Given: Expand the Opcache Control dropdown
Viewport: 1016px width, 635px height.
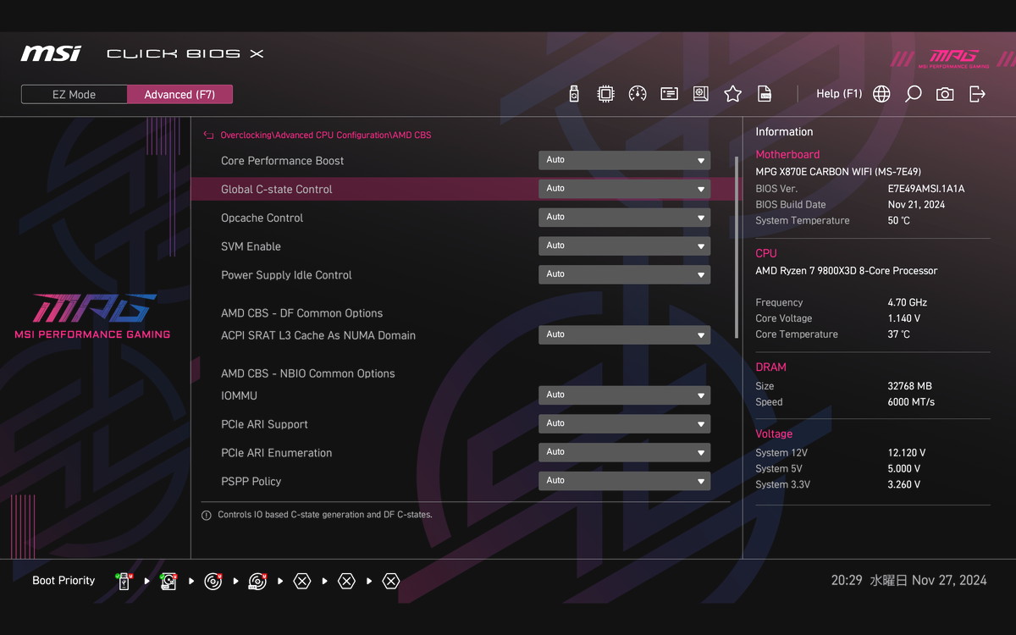Looking at the screenshot, I should click(624, 218).
